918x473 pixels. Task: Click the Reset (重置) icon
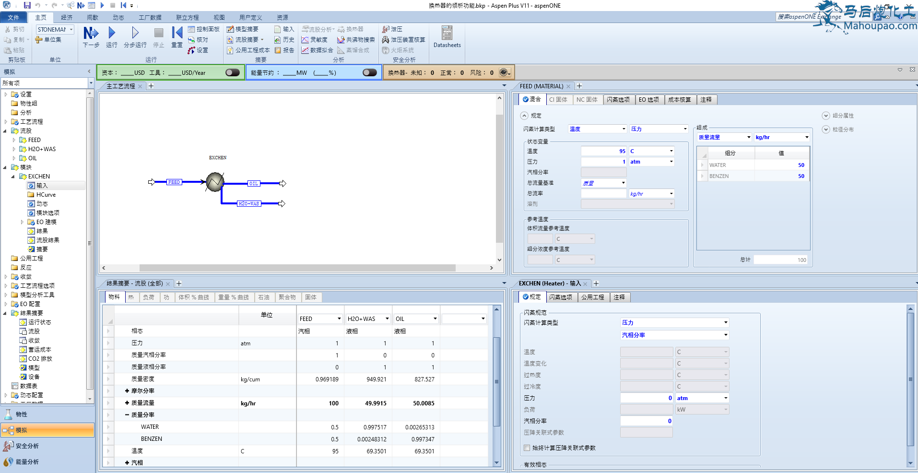(x=177, y=33)
